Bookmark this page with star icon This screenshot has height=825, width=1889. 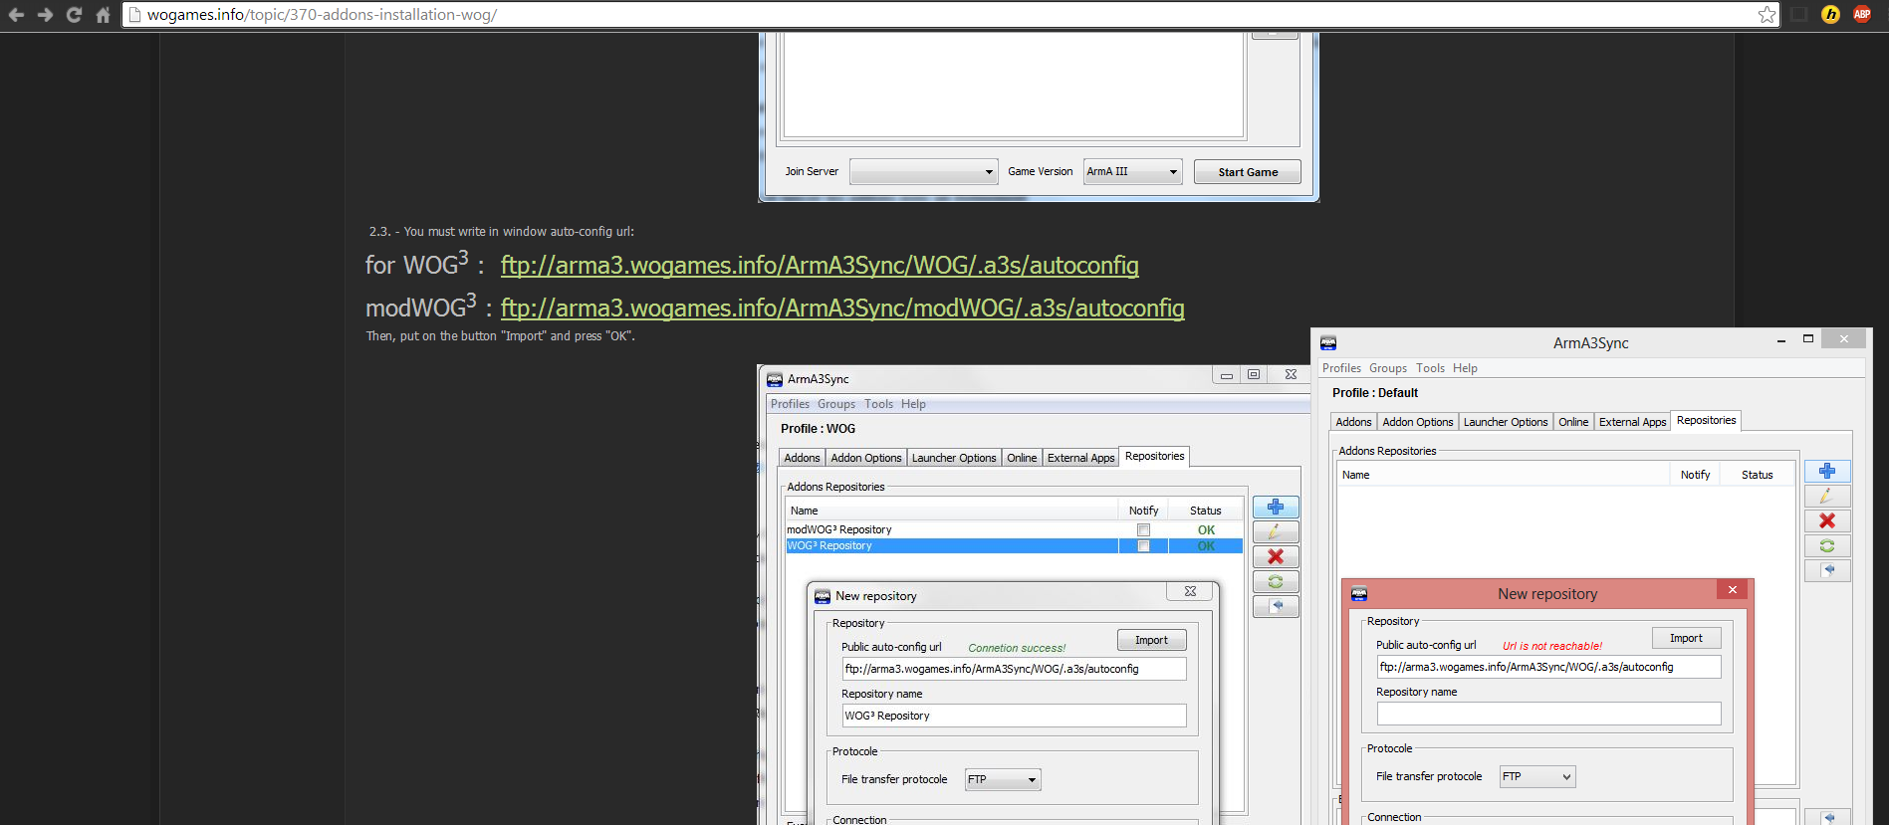(1767, 14)
